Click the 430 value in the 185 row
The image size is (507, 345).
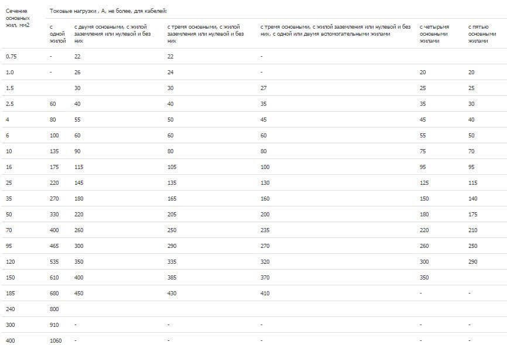point(172,293)
